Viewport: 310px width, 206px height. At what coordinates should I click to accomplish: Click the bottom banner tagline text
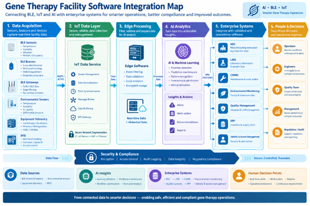(x=155, y=197)
